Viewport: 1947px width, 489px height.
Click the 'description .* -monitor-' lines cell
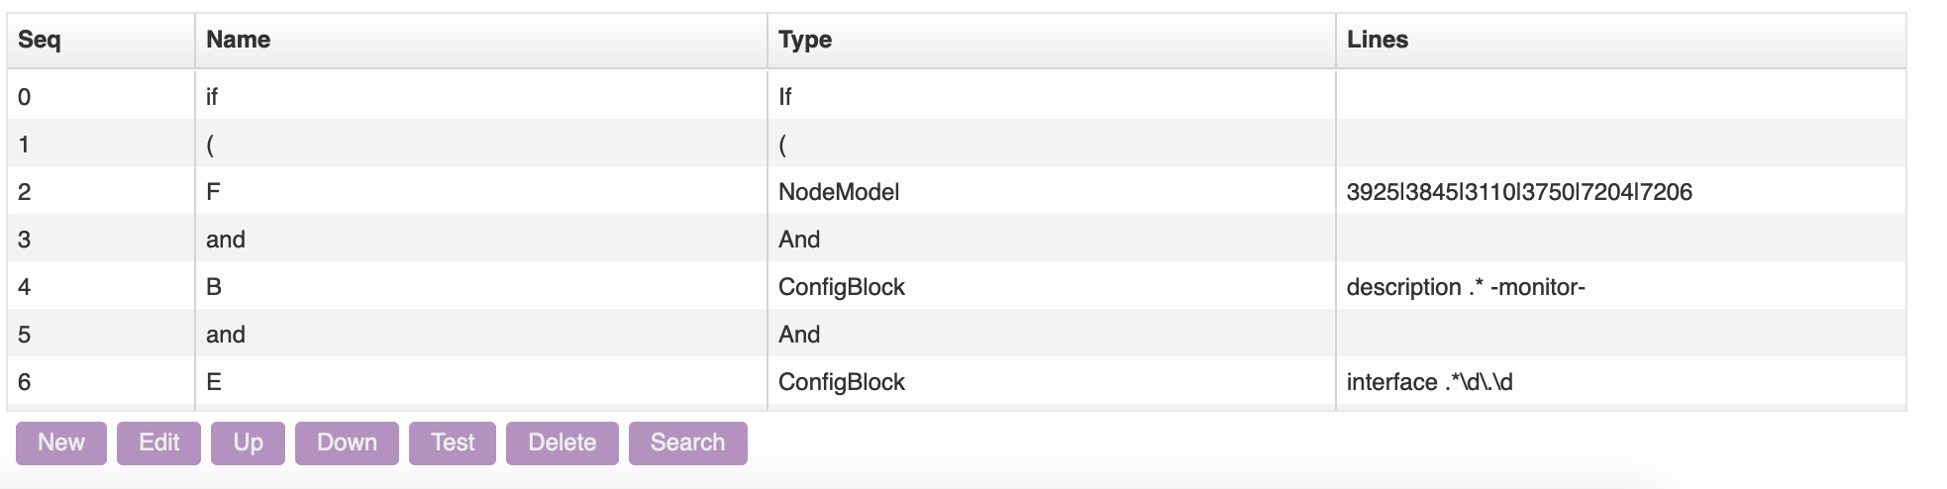(1466, 287)
